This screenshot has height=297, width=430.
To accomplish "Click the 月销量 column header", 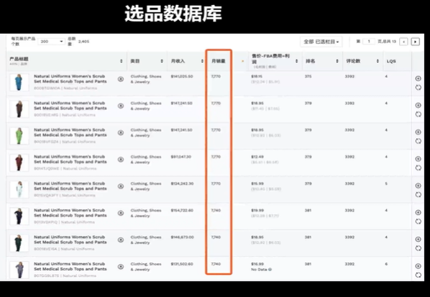I will (x=219, y=61).
